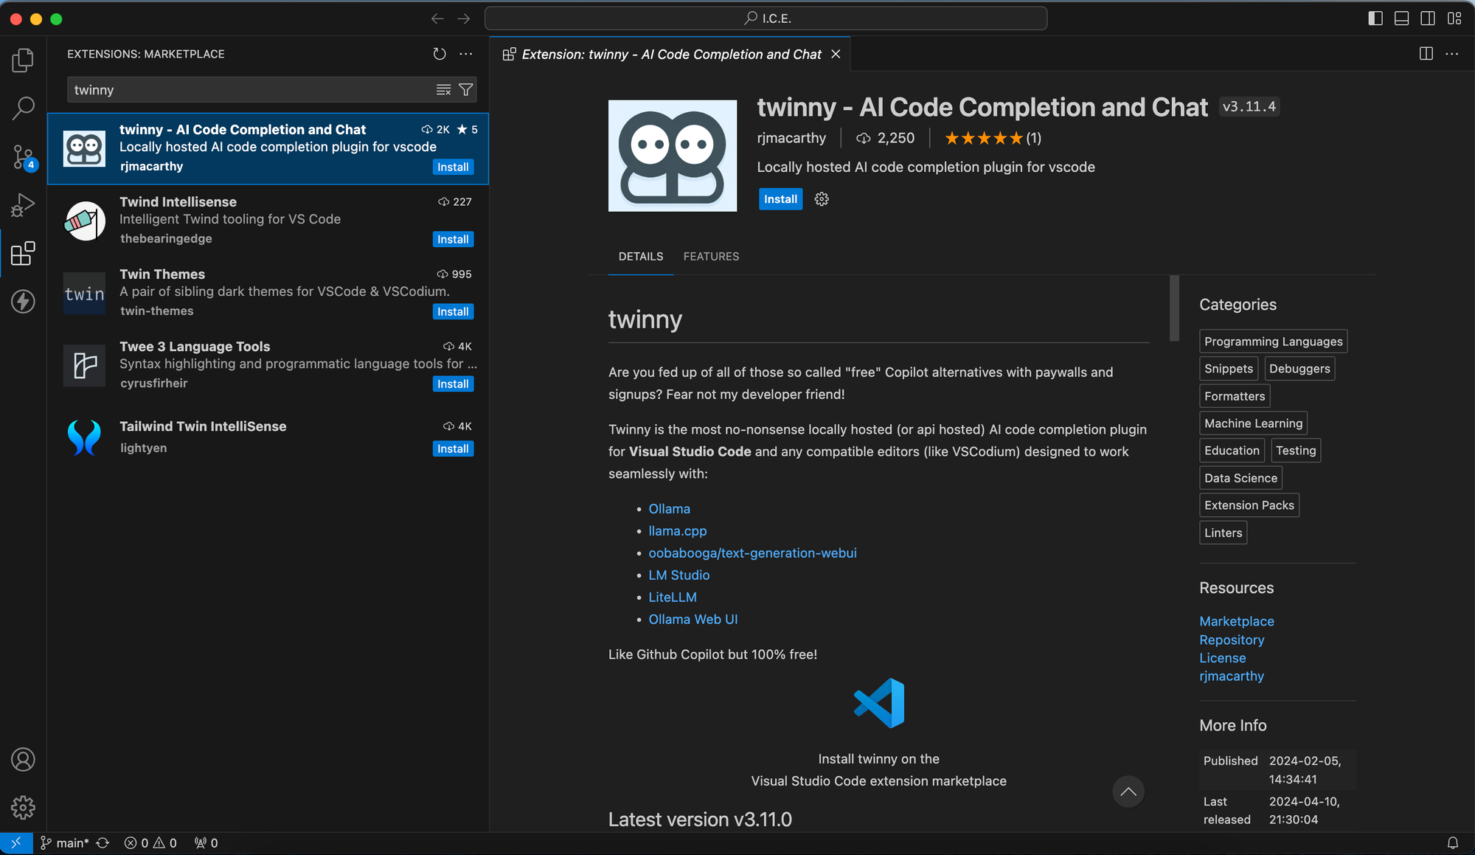Switch to the DETAILS tab
This screenshot has width=1475, height=855.
[641, 257]
